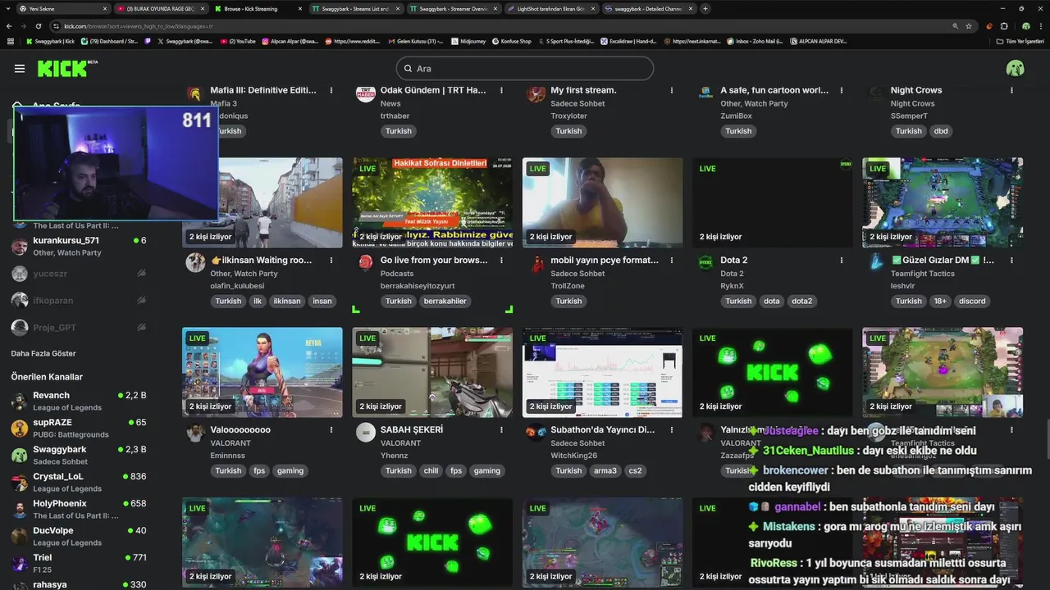1050x590 pixels.
Task: Click the HolyPhoenix avatar in sidebar
Action: tap(20, 509)
